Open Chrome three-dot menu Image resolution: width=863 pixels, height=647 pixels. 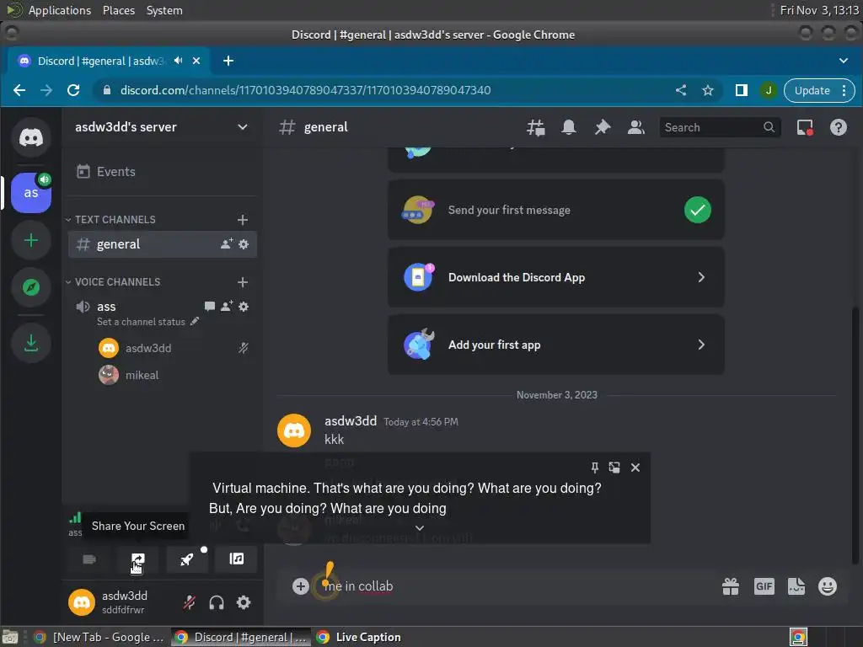coord(844,90)
